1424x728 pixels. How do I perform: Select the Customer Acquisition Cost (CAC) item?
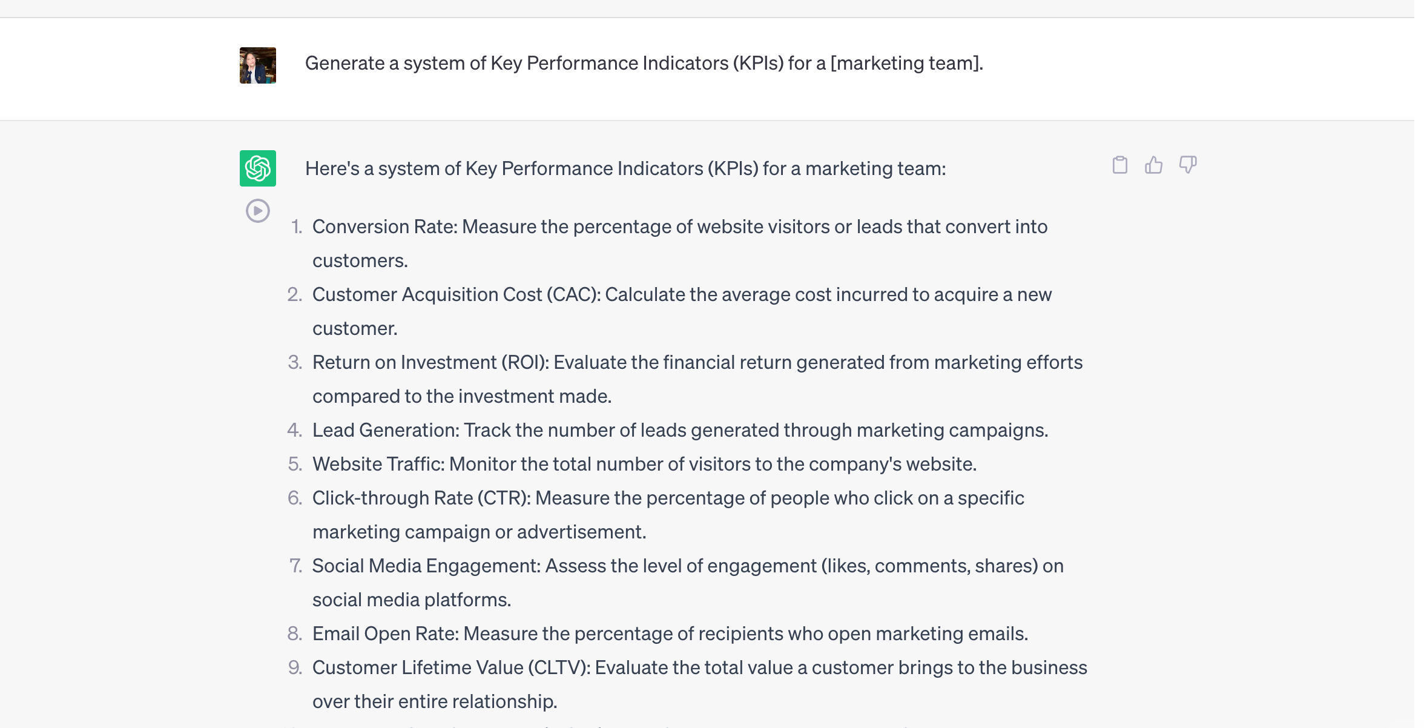click(x=682, y=311)
